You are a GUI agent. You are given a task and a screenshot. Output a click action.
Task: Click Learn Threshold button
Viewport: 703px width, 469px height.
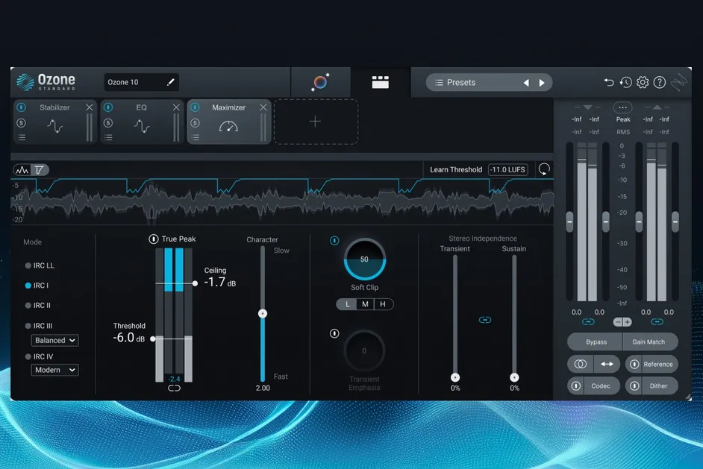(x=456, y=170)
